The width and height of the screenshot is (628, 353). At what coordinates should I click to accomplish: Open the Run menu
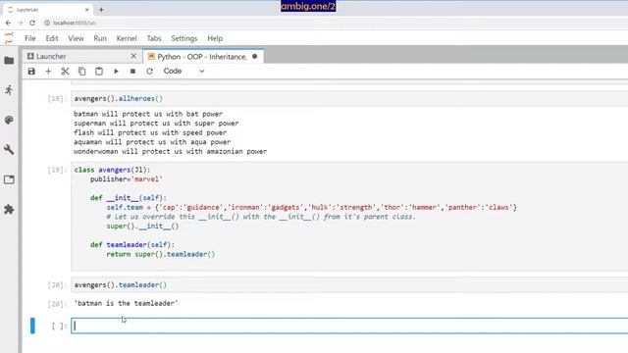tap(100, 38)
